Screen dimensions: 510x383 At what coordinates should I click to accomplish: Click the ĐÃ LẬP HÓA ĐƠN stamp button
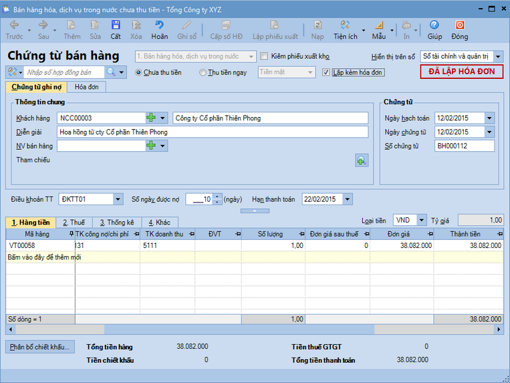point(461,72)
